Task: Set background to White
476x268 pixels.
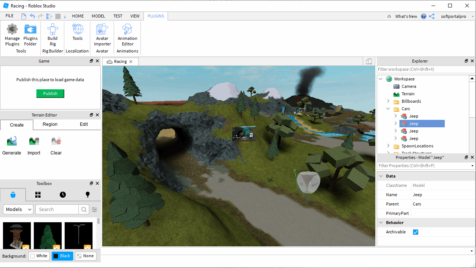Action: 39,256
